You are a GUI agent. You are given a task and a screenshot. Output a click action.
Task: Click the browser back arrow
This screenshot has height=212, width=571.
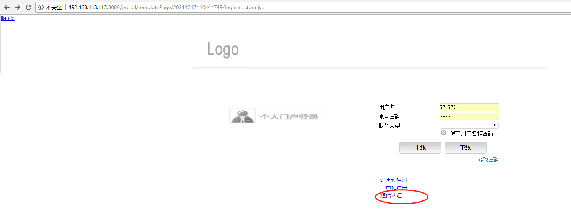coord(7,7)
